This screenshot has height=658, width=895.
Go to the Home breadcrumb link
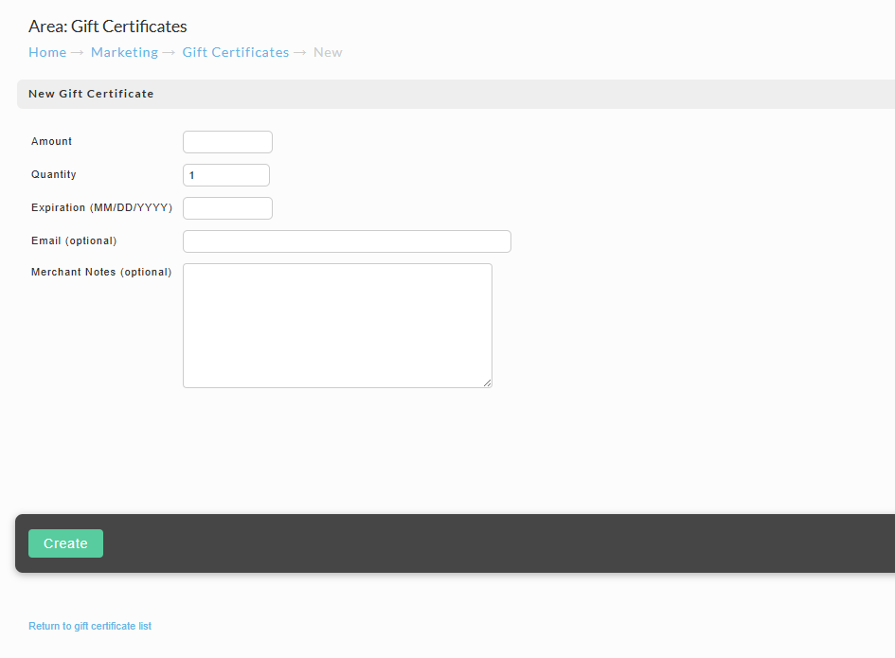(47, 52)
